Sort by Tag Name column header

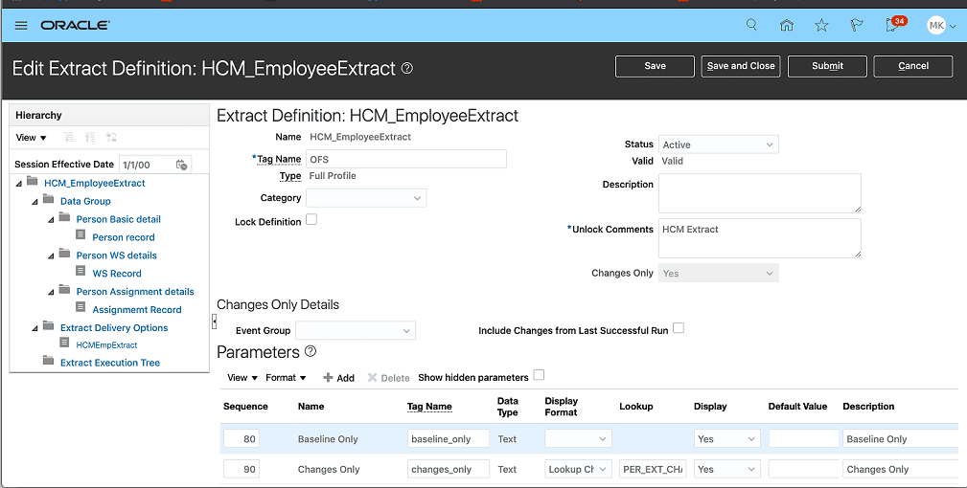click(429, 406)
